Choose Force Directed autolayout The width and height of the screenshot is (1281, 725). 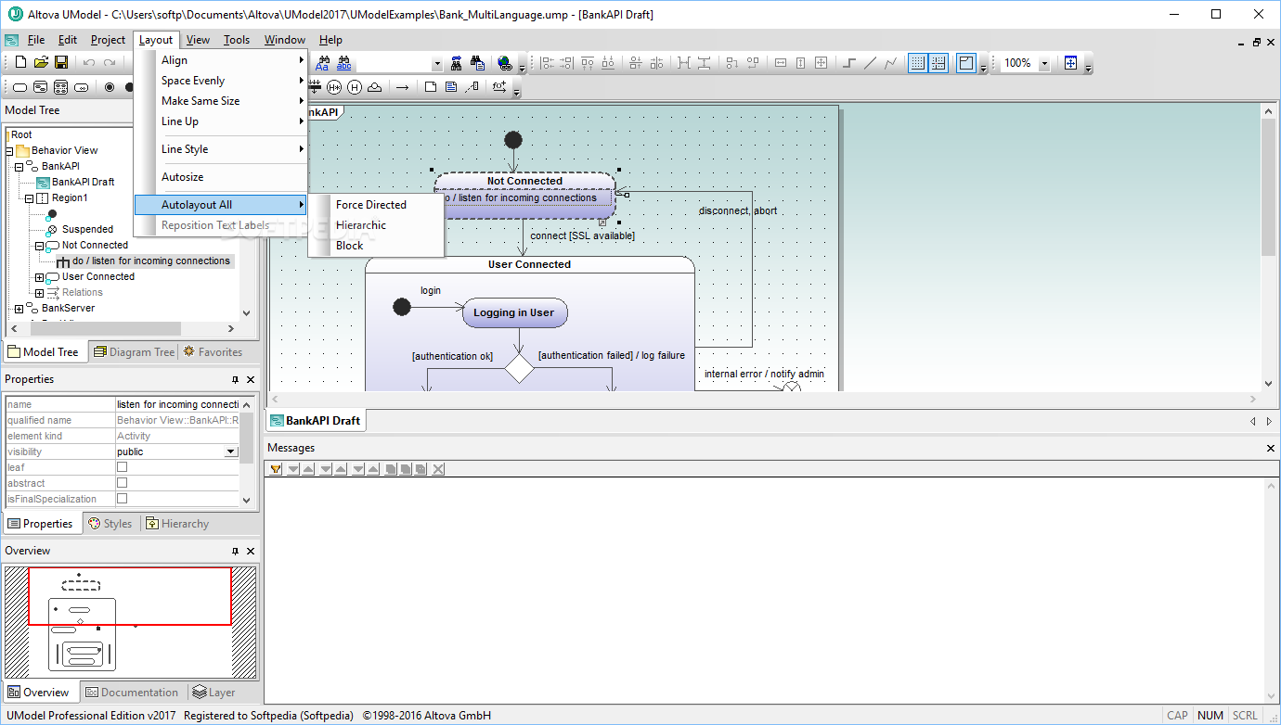coord(371,205)
